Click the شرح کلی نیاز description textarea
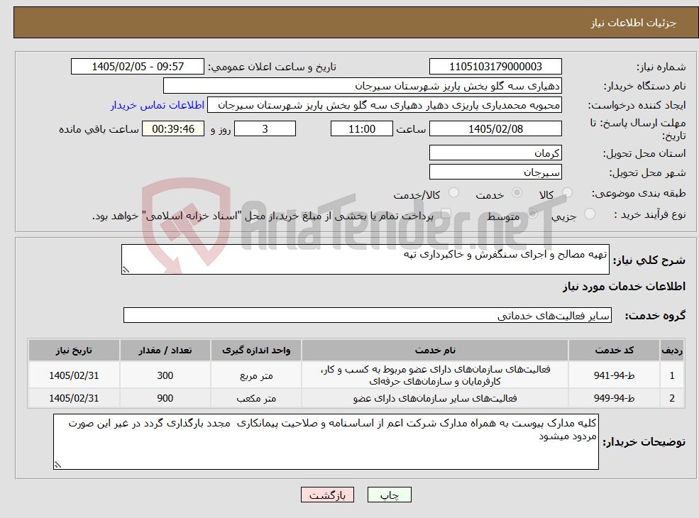This screenshot has height=518, width=699. pyautogui.click(x=365, y=259)
